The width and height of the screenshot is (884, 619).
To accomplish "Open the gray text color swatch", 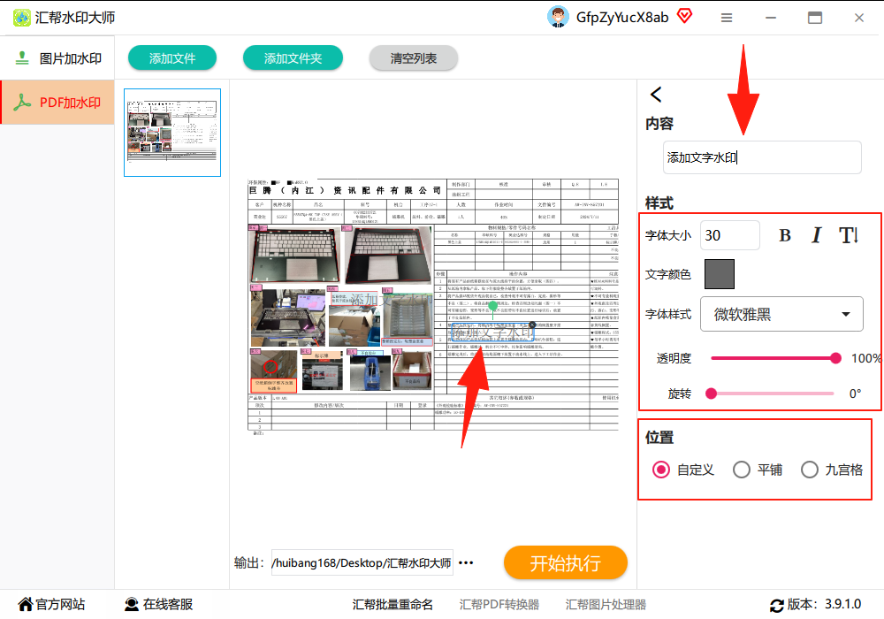I will point(720,274).
